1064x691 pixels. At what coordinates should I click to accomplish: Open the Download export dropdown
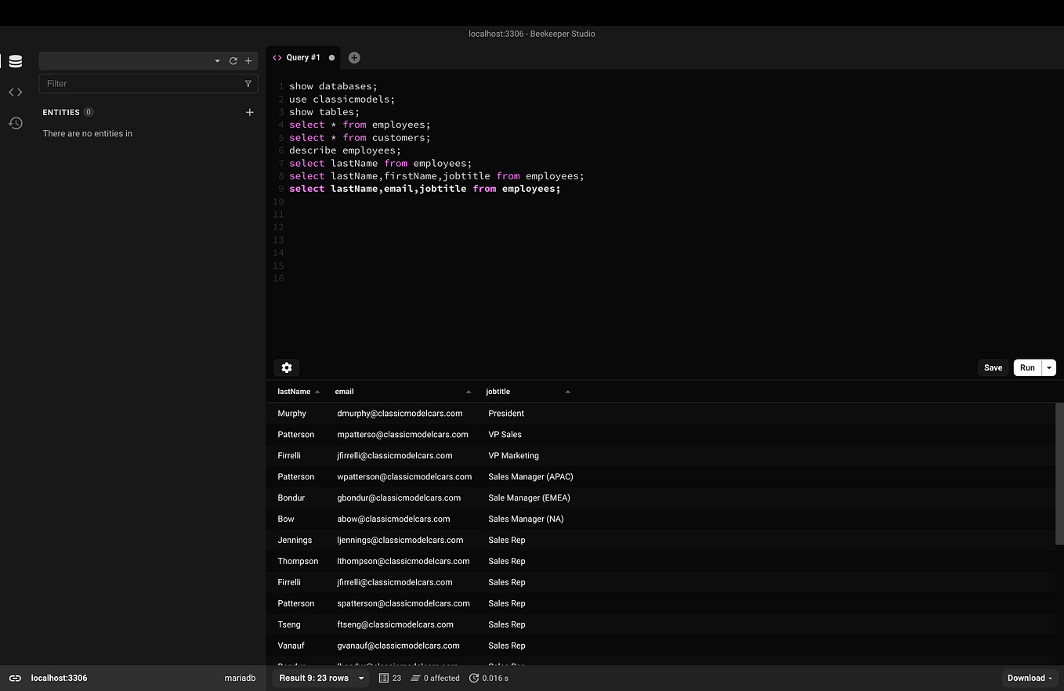pos(1028,678)
